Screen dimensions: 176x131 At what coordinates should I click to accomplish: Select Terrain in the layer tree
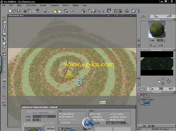pos(146,104)
